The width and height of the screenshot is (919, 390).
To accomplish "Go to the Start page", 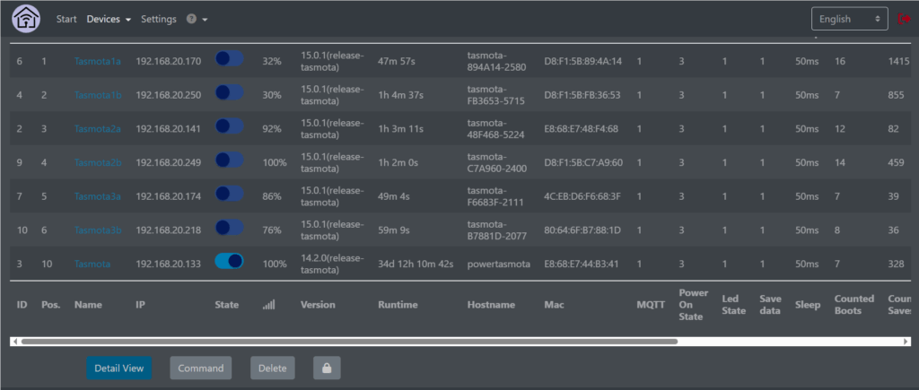I will point(66,19).
